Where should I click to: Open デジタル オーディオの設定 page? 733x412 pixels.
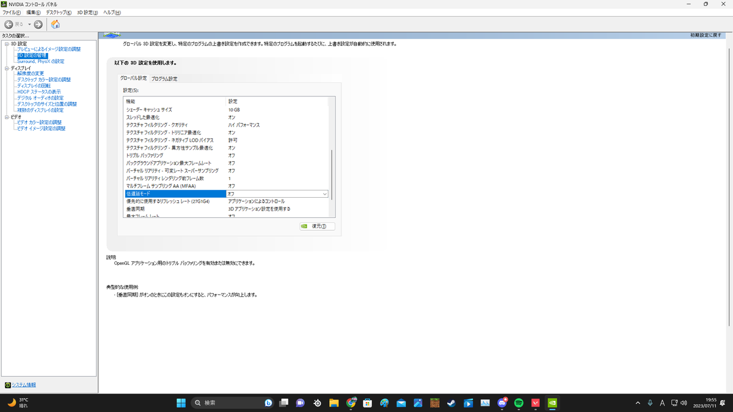click(x=40, y=98)
